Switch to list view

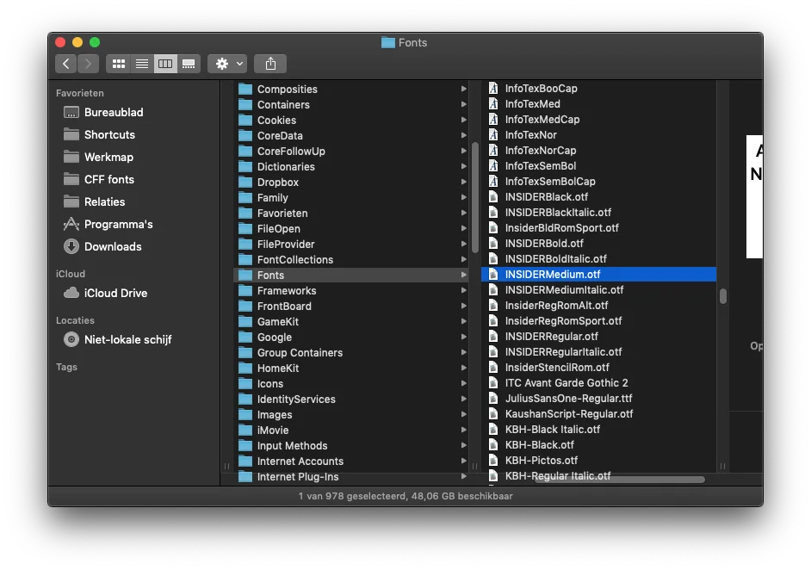click(142, 64)
